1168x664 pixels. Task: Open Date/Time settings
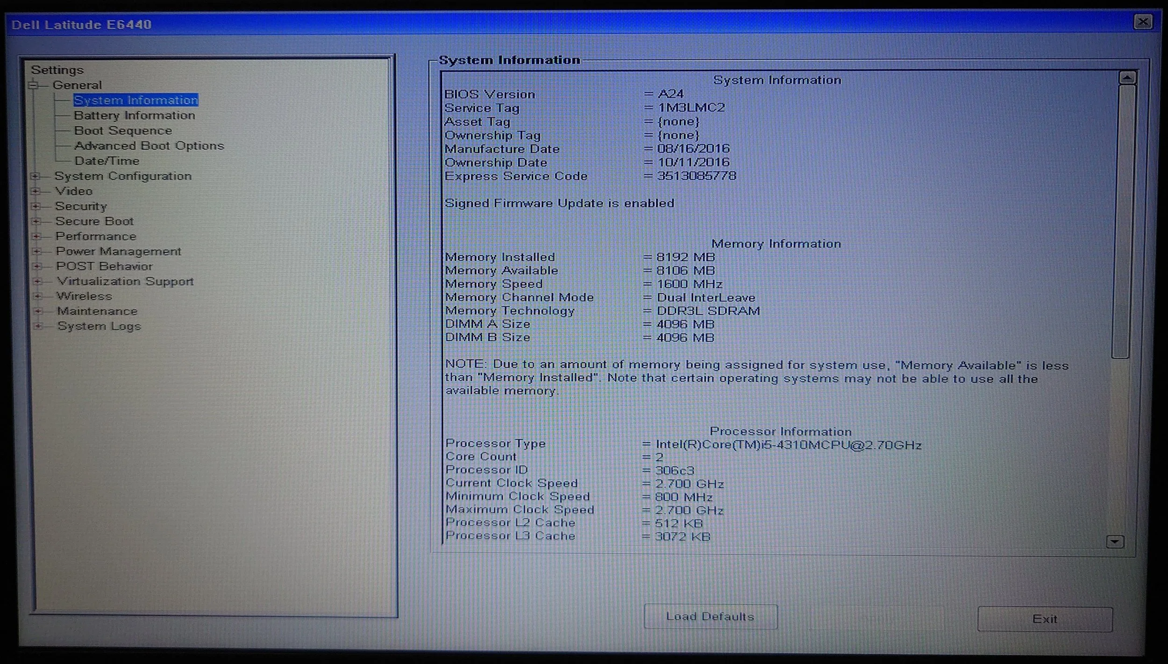(107, 161)
